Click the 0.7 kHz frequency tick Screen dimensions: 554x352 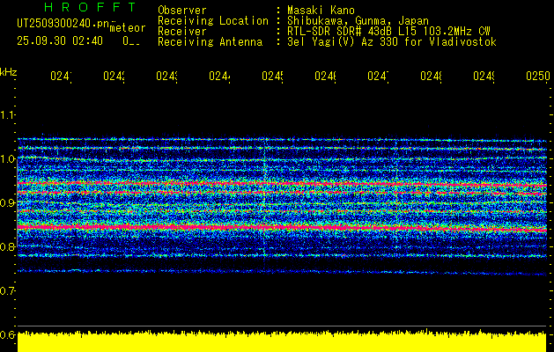point(9,290)
